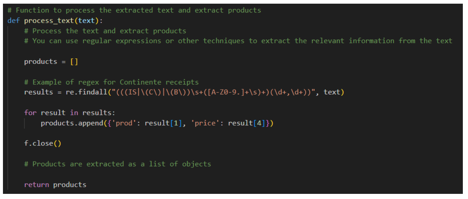
Task: Click the comment mentioning regular expressions
Action: 238,41
